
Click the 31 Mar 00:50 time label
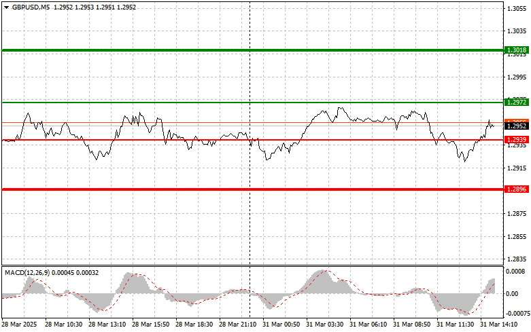click(x=281, y=325)
